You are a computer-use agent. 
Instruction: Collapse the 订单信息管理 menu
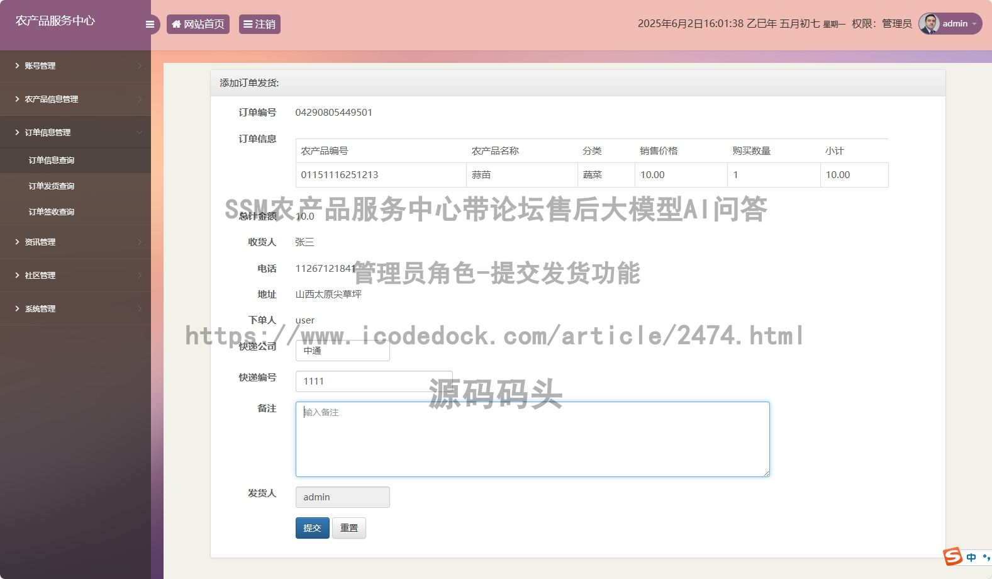tap(75, 132)
